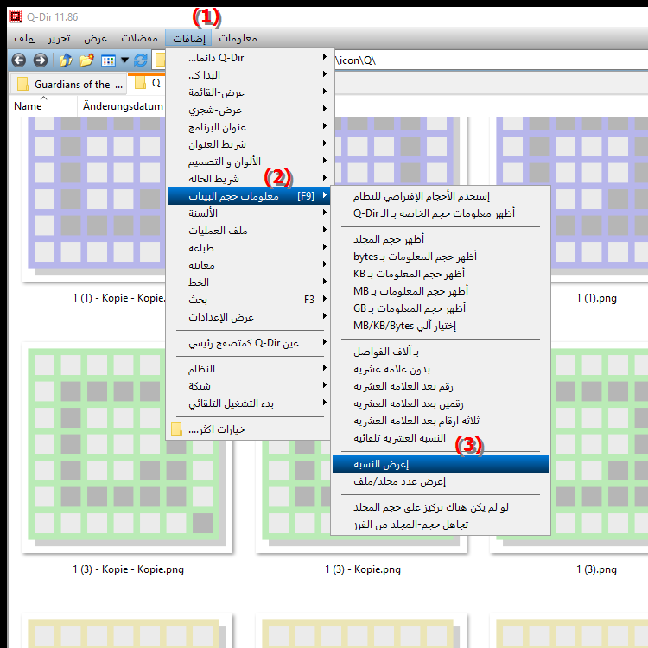Viewport: 648px width, 648px height.
Task: Switch to the Q folder tab
Action: click(x=147, y=84)
